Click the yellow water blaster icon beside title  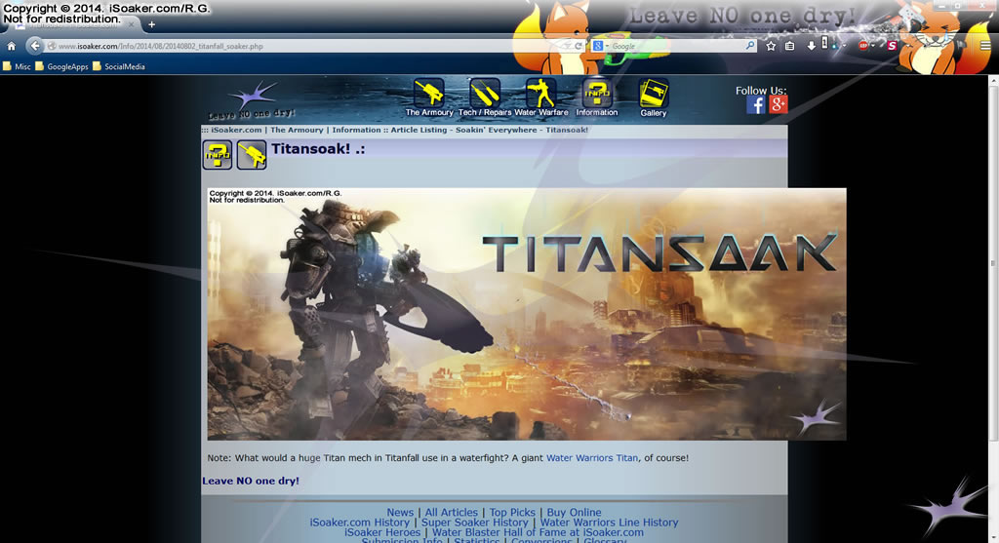[x=252, y=155]
